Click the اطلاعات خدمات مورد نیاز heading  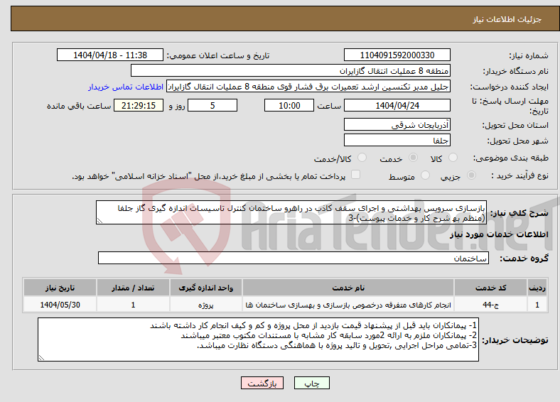click(499, 234)
